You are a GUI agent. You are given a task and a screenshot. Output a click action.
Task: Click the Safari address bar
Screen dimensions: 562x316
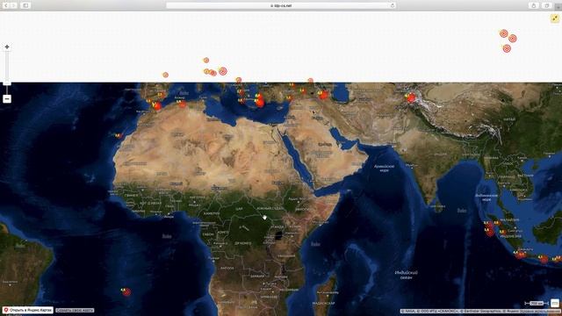click(x=281, y=6)
